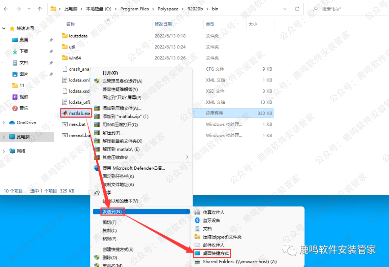Sort files by the date modified column
The image size is (389, 267).
pyautogui.click(x=163, y=24)
